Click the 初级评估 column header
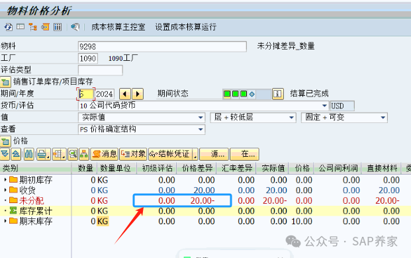Screen dimensions: 411x258 [x=157, y=168]
